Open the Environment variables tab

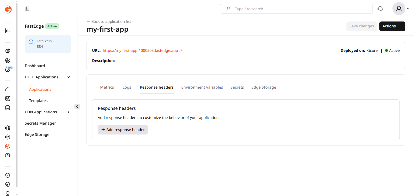pyautogui.click(x=202, y=87)
